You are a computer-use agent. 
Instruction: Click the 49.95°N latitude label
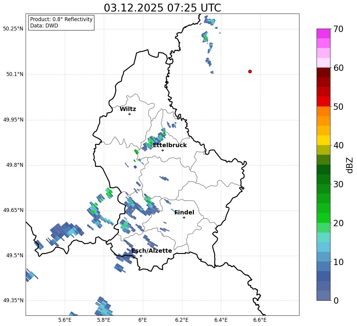(13, 120)
